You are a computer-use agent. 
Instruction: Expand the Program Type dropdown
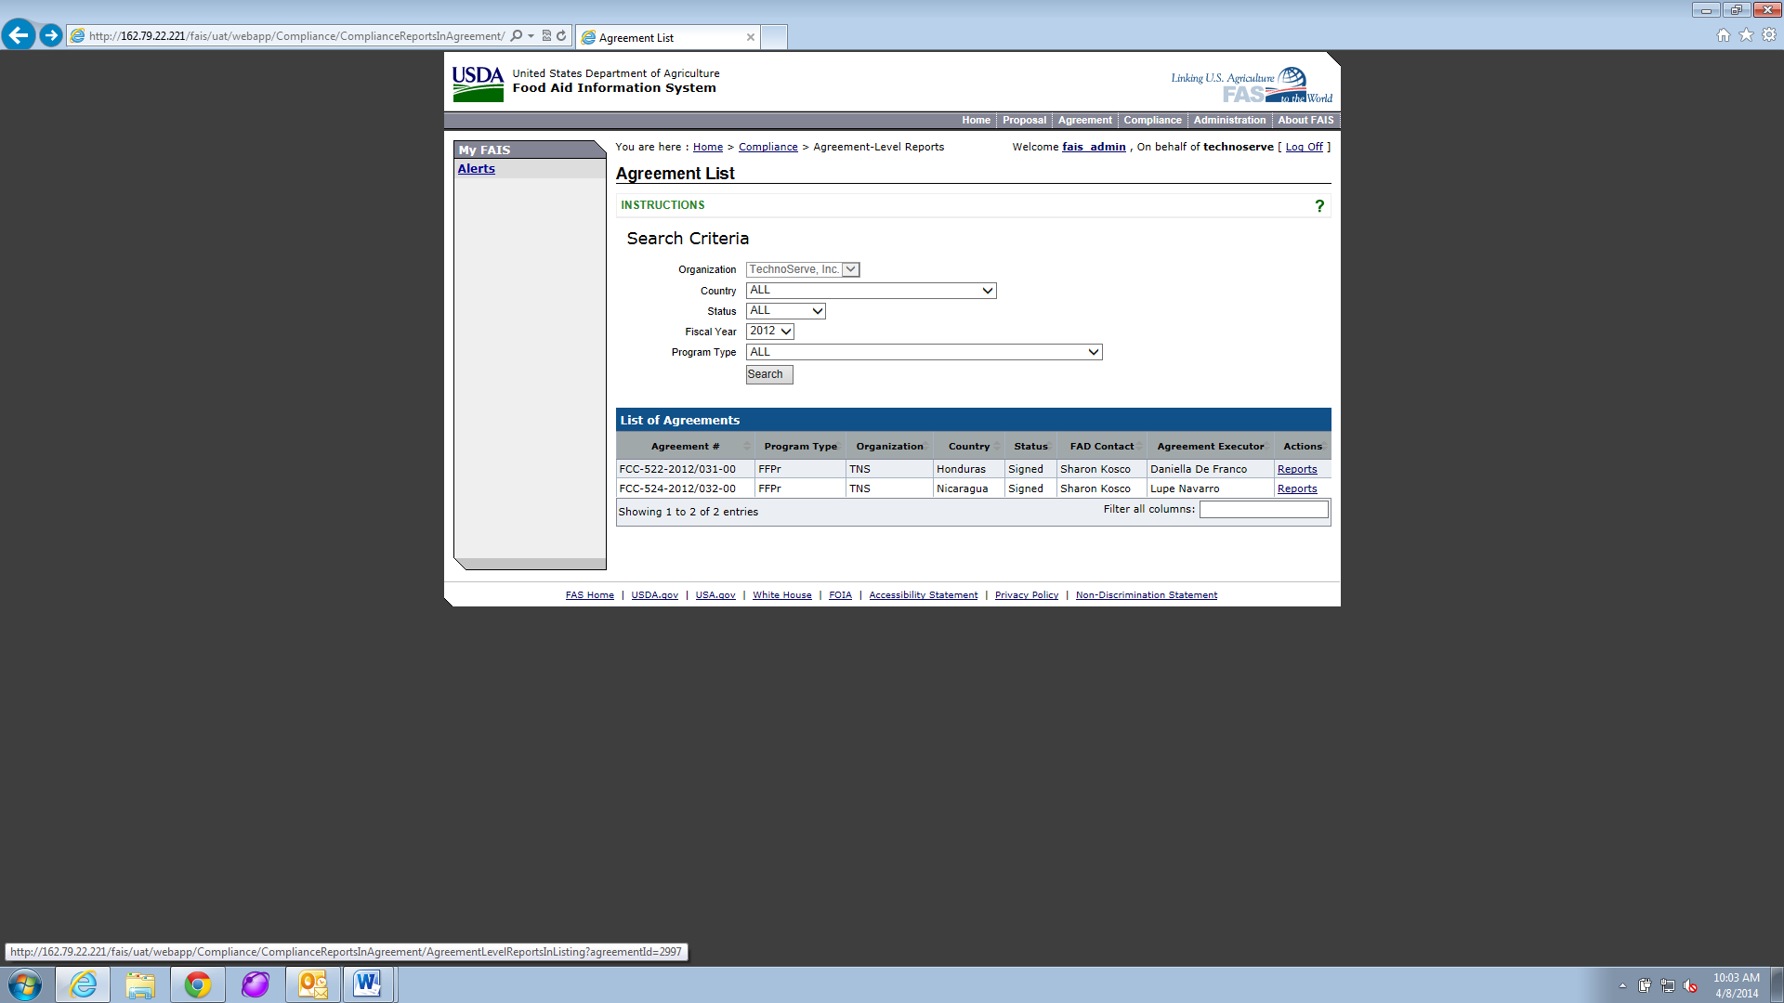(x=924, y=352)
